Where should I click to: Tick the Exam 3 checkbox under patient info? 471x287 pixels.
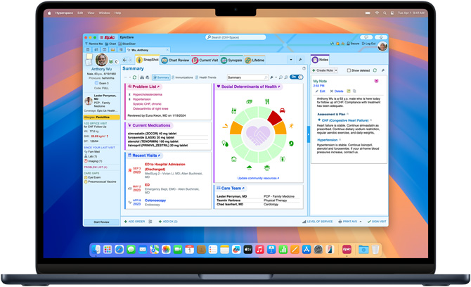pyautogui.click(x=96, y=83)
